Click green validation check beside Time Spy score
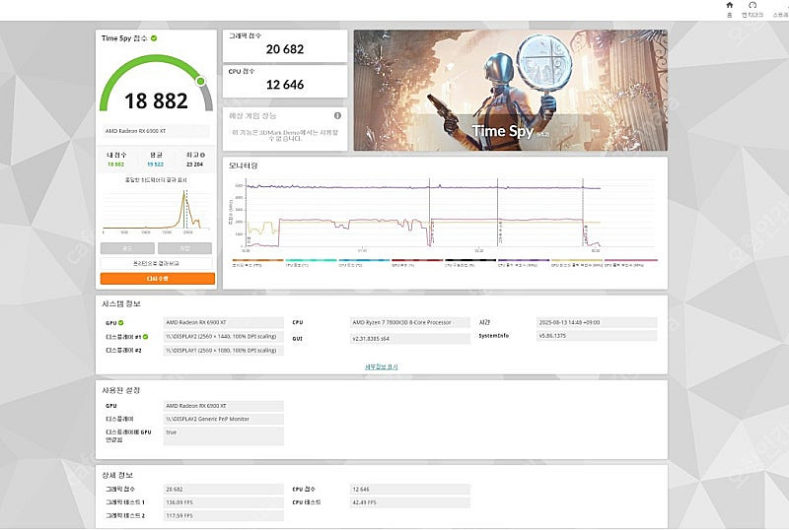The width and height of the screenshot is (789, 530). [154, 38]
